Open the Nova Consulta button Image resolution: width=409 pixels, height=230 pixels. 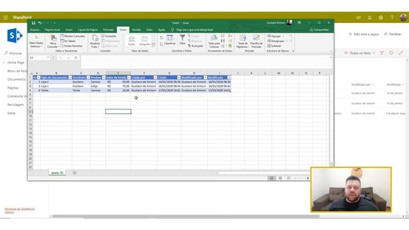tap(53, 42)
